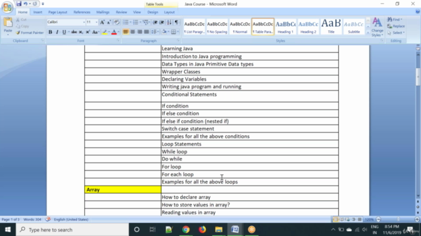Image resolution: width=421 pixels, height=236 pixels.
Task: Undo the last action
Action: [x=26, y=4]
